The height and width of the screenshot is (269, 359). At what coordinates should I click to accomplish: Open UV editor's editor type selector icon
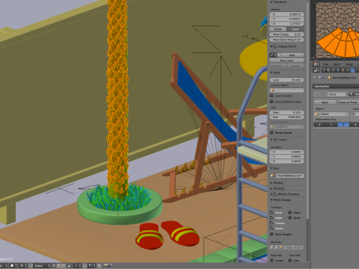(316, 64)
